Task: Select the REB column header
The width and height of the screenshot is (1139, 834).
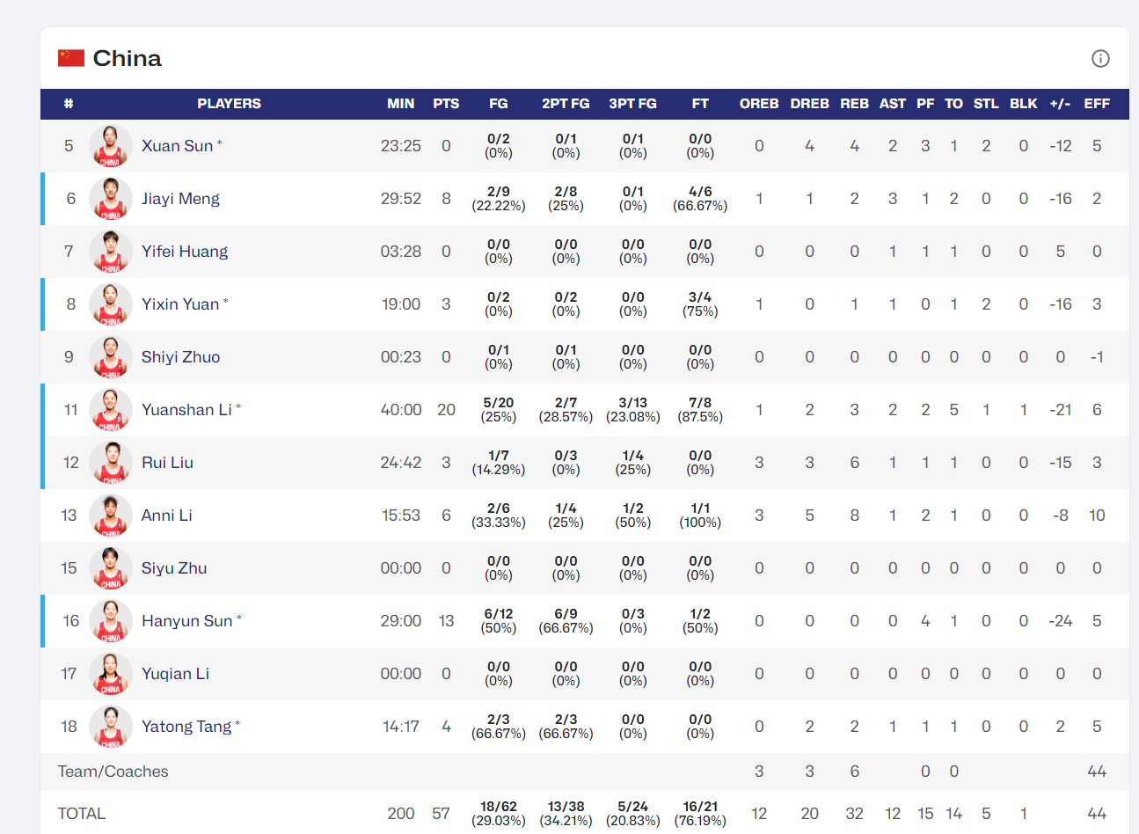Action: click(854, 104)
